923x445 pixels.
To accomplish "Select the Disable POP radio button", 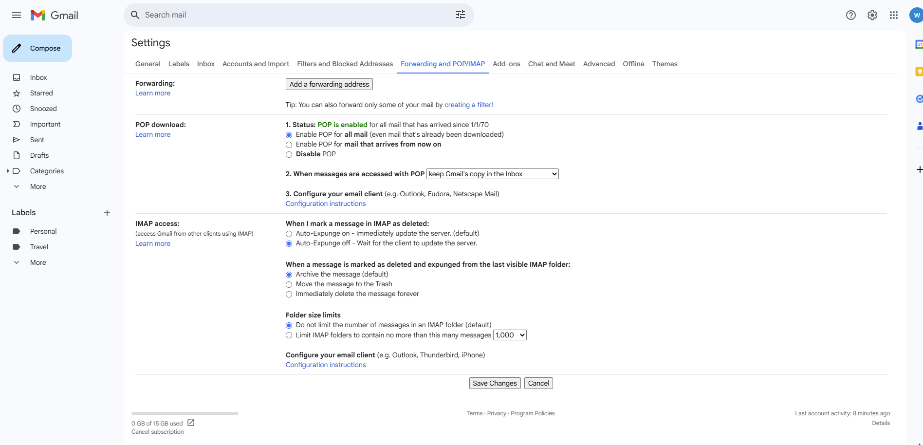I will 289,154.
